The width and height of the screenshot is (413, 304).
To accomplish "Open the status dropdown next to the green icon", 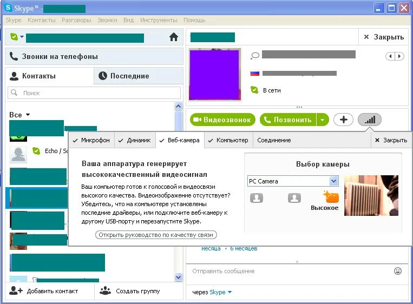I will pyautogui.click(x=22, y=37).
